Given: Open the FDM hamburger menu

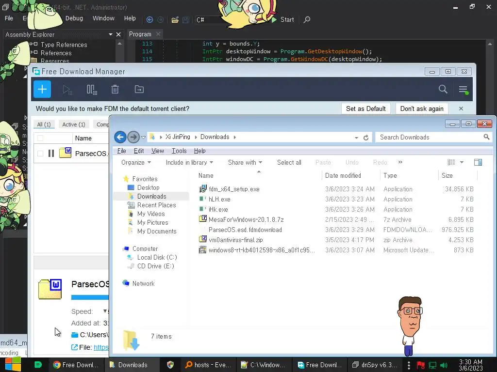Looking at the screenshot, I should [464, 90].
